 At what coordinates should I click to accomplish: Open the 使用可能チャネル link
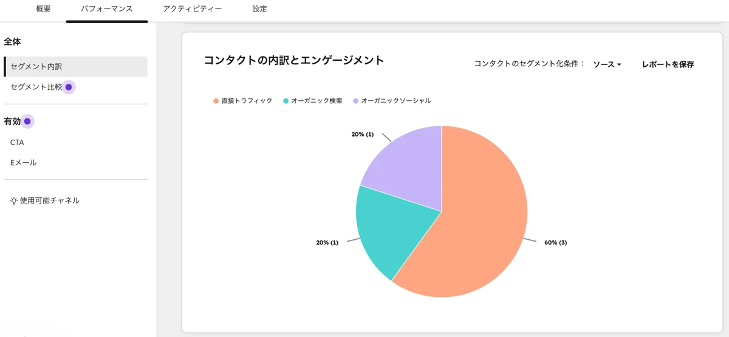pos(49,200)
